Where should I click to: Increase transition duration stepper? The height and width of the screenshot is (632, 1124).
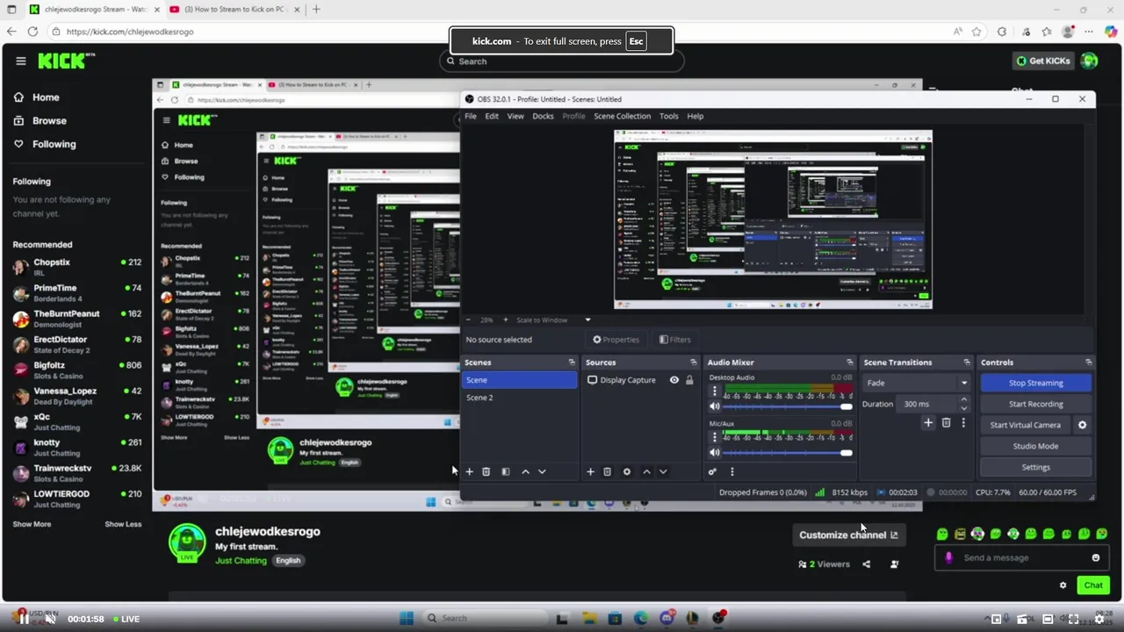point(963,400)
